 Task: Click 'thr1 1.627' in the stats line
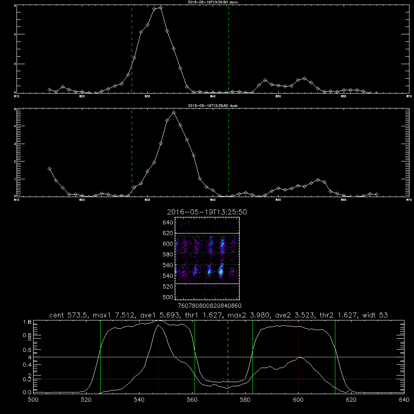[205, 315]
